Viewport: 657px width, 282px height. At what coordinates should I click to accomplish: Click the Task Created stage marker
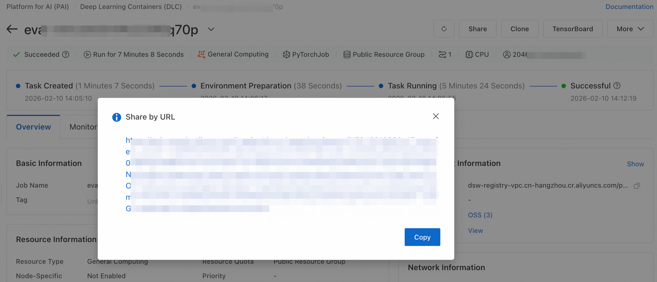coord(18,86)
